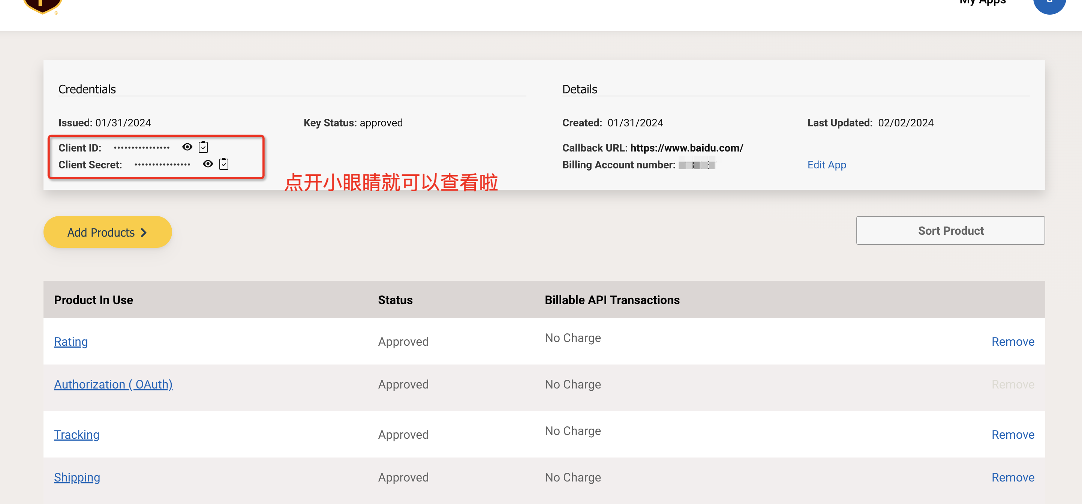This screenshot has height=504, width=1082.
Task: Copy the Client Secret via the clipboard icon
Action: click(x=224, y=164)
